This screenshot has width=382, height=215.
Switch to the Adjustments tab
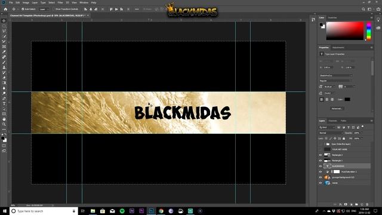click(x=338, y=48)
